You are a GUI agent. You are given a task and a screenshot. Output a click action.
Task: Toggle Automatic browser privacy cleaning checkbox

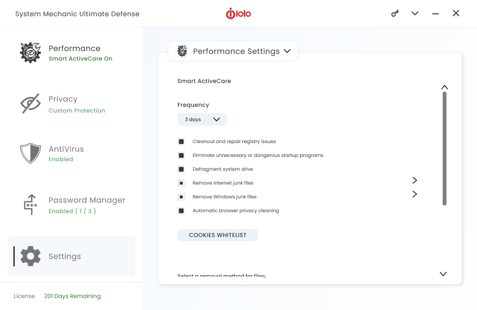(x=181, y=210)
